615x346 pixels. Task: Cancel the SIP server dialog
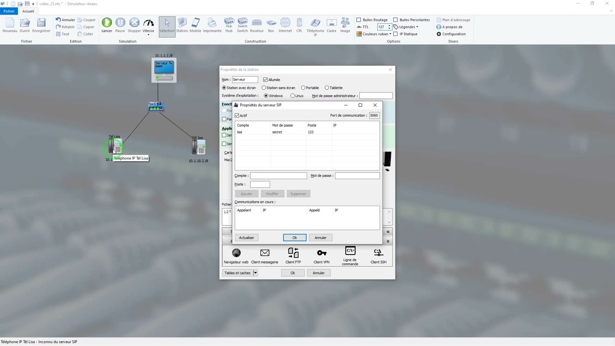click(x=320, y=237)
